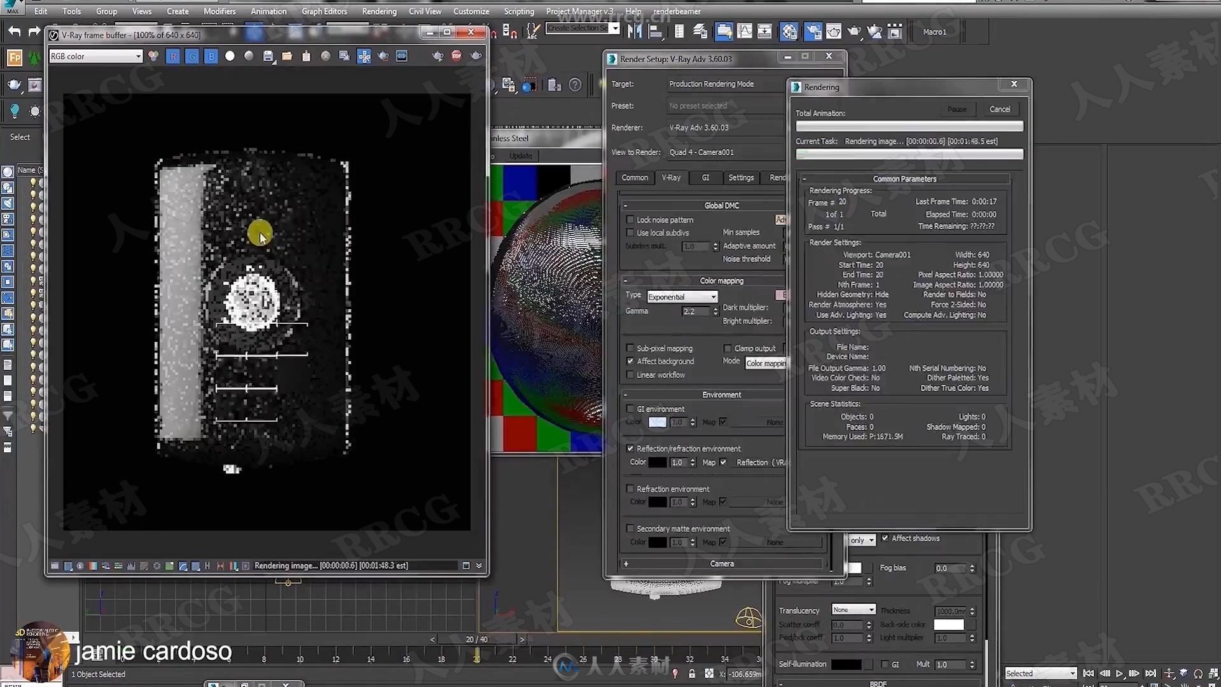This screenshot has height=687, width=1221.
Task: Click the Mirror tool in main toolbar
Action: click(634, 31)
